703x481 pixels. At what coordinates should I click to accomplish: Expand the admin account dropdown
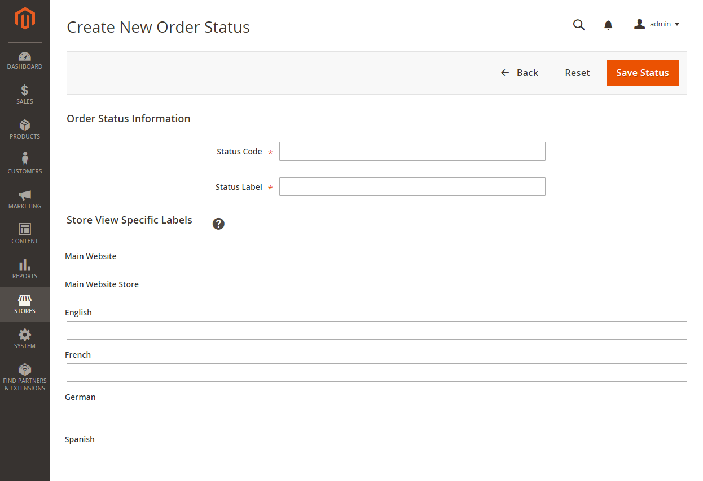pos(657,24)
